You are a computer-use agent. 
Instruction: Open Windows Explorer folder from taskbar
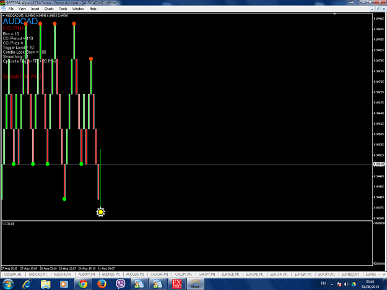(46, 284)
